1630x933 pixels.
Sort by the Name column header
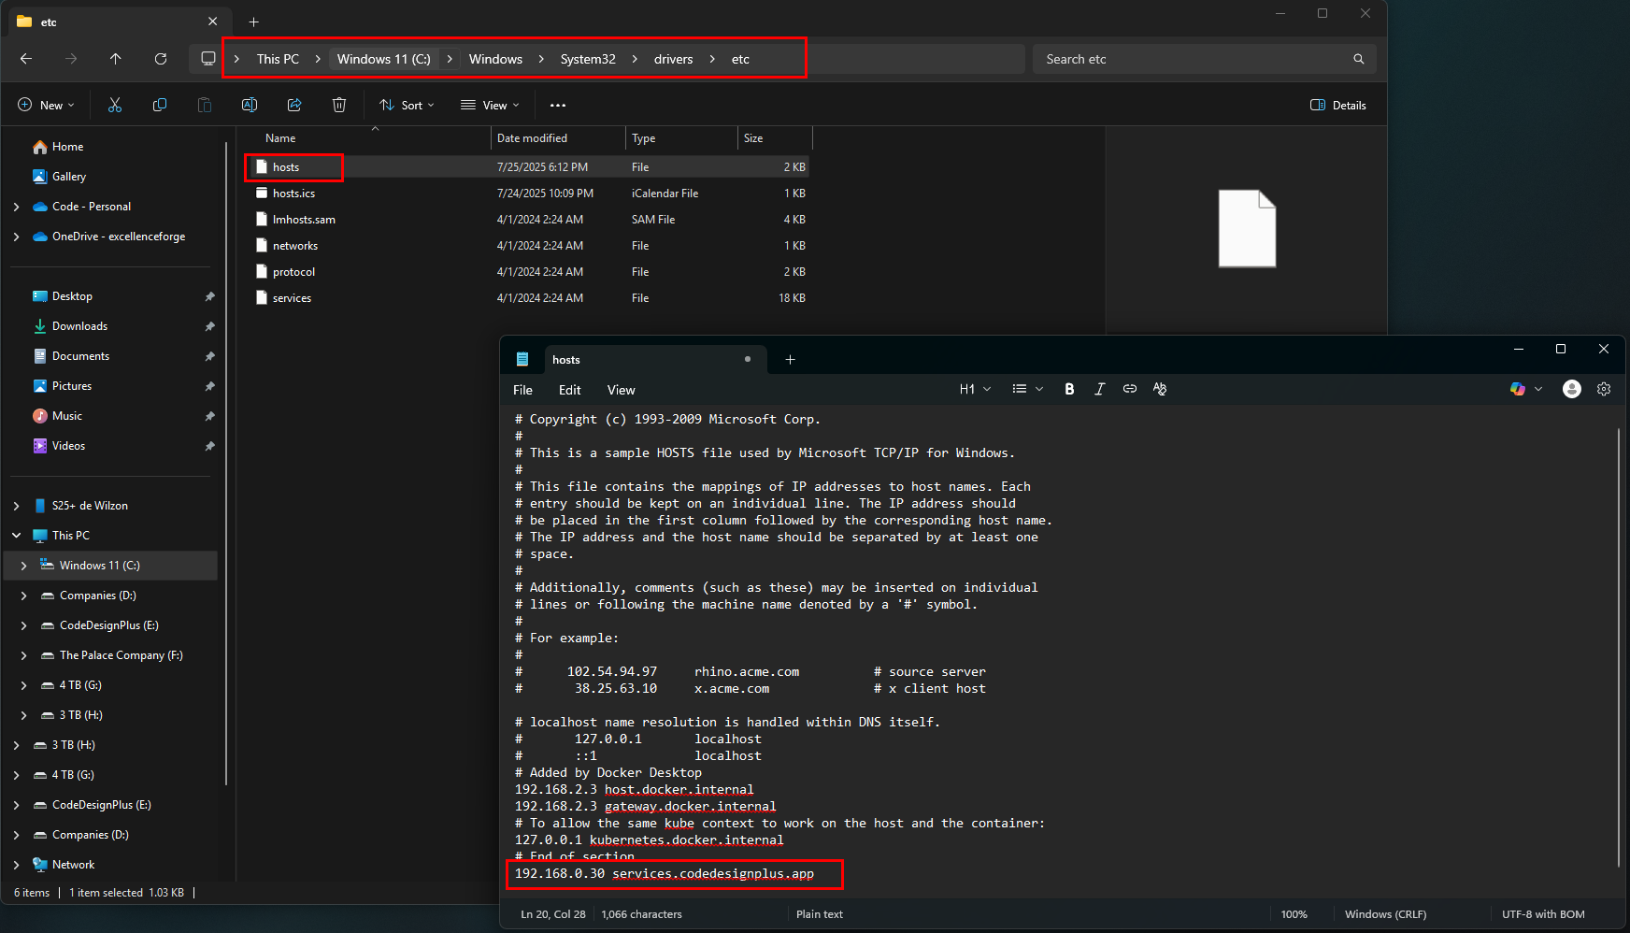pos(369,138)
